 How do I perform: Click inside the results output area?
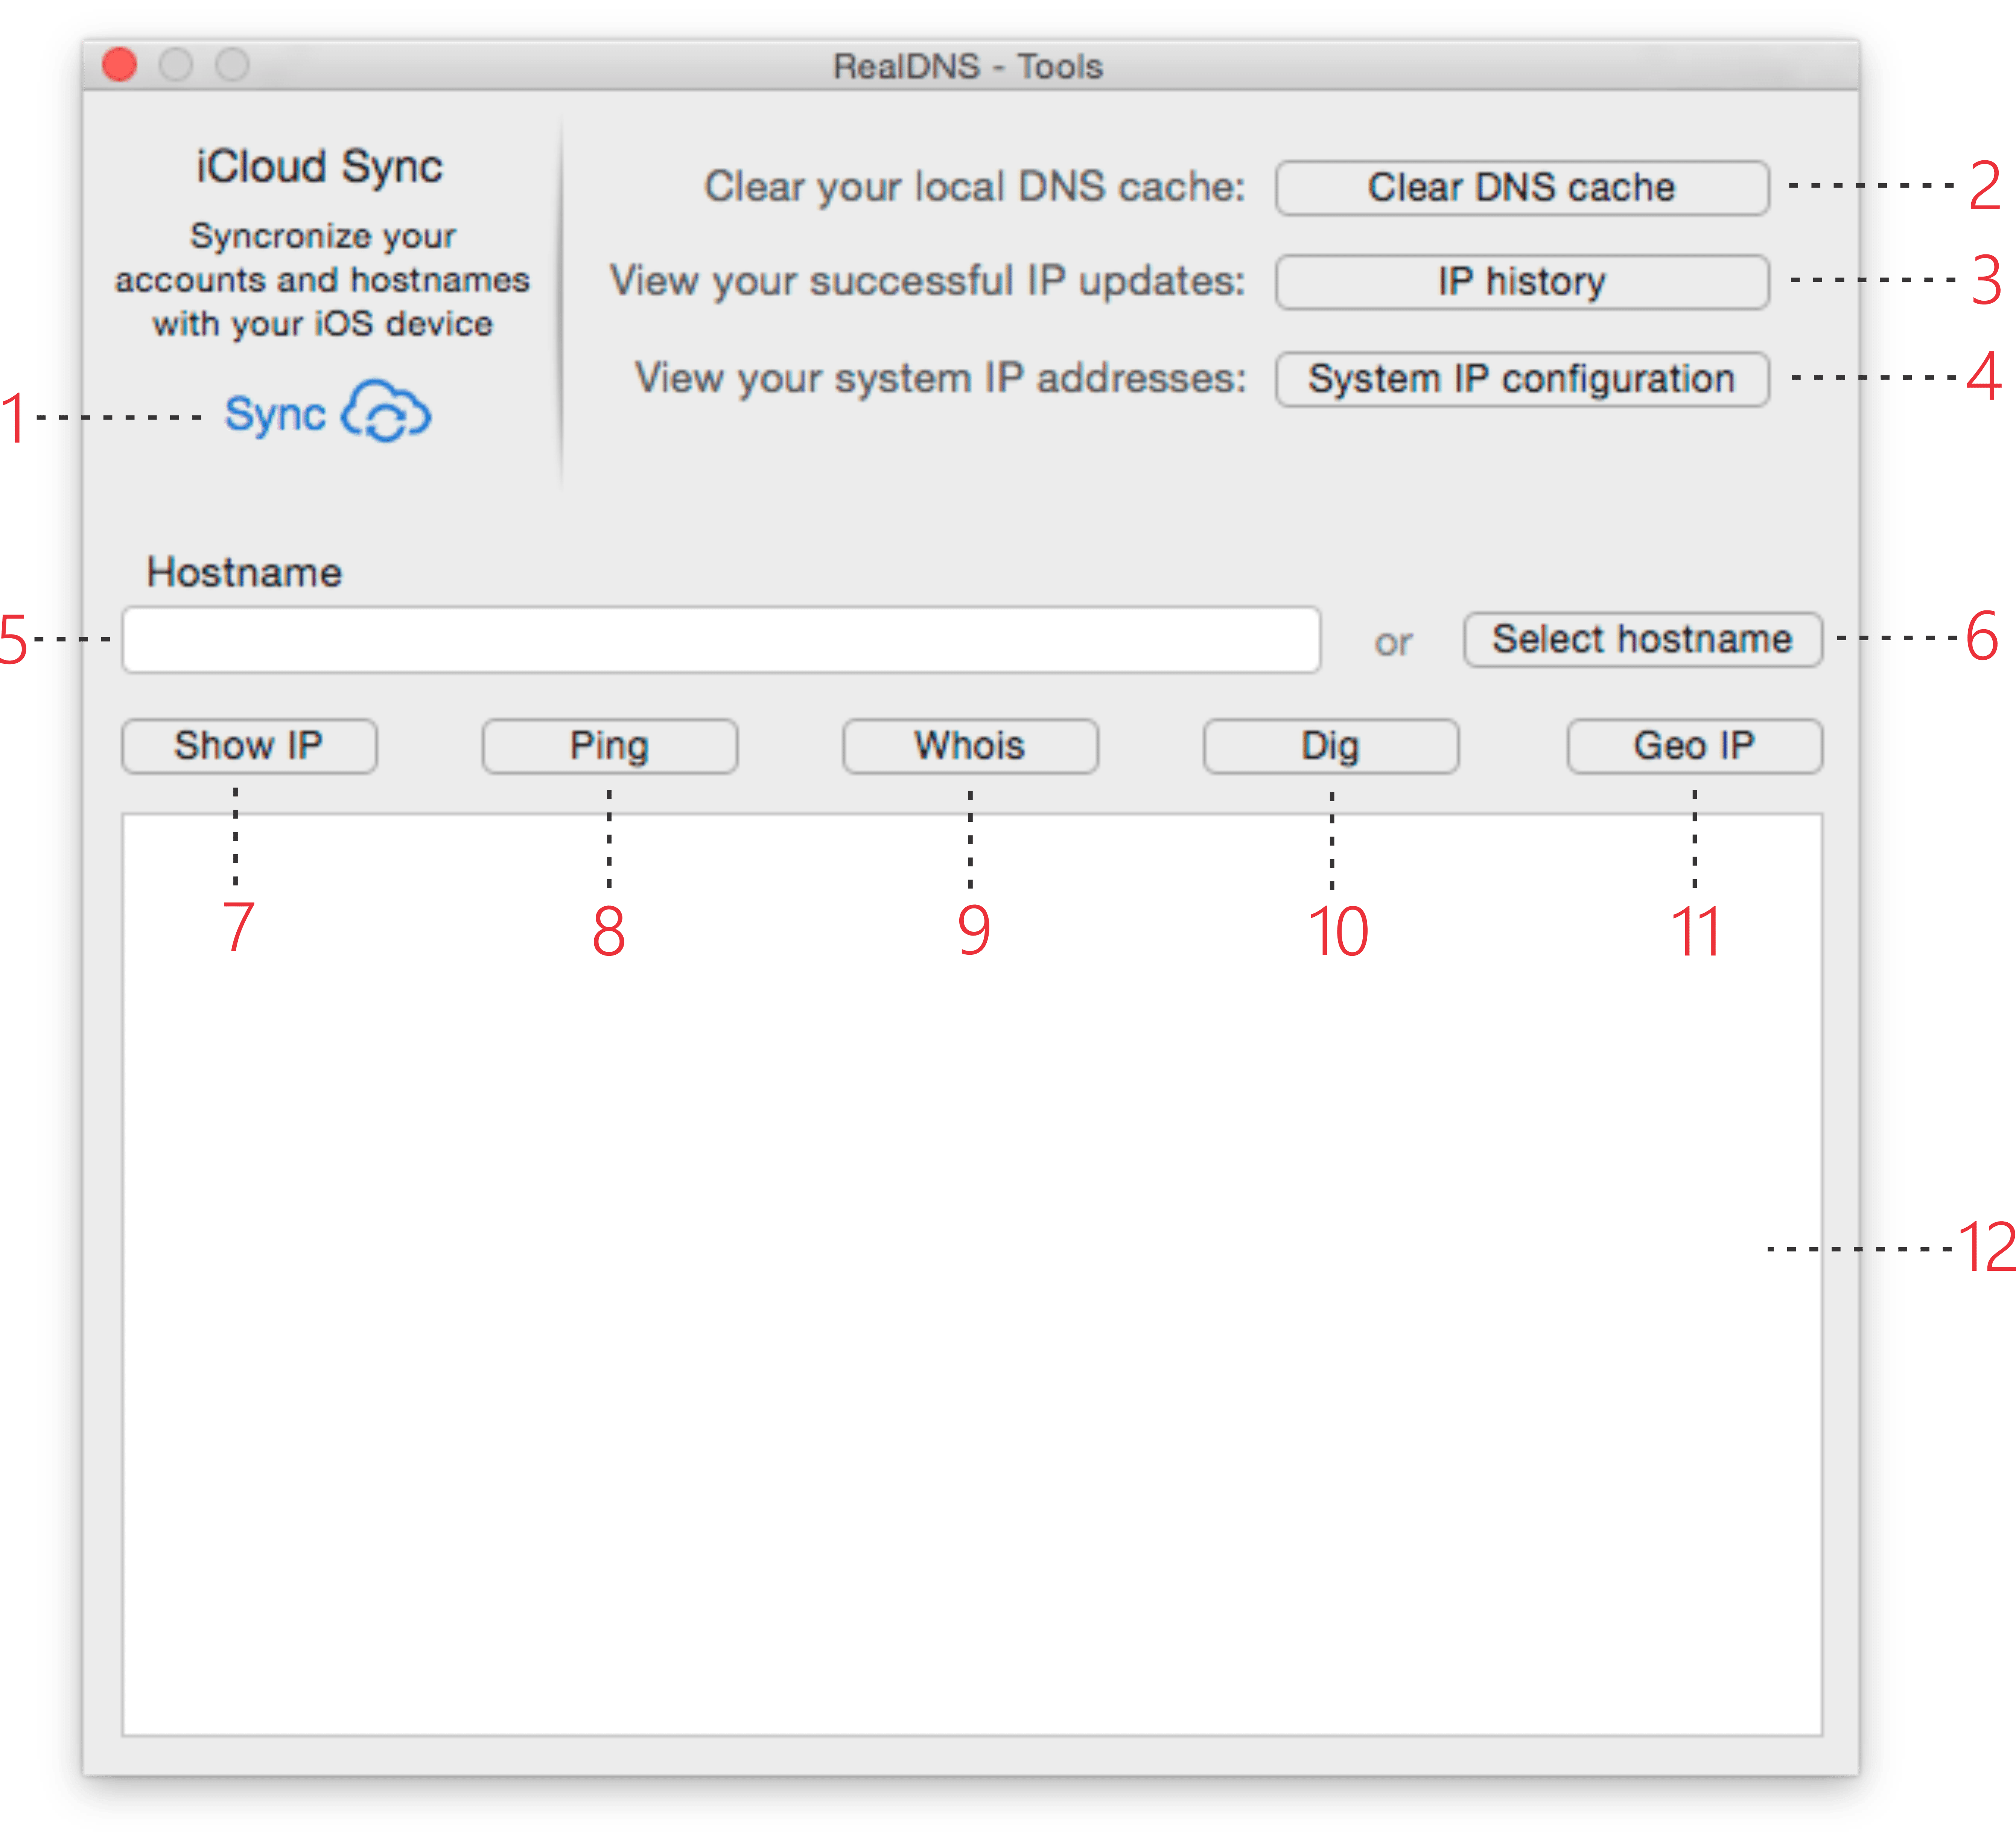[x=972, y=1275]
